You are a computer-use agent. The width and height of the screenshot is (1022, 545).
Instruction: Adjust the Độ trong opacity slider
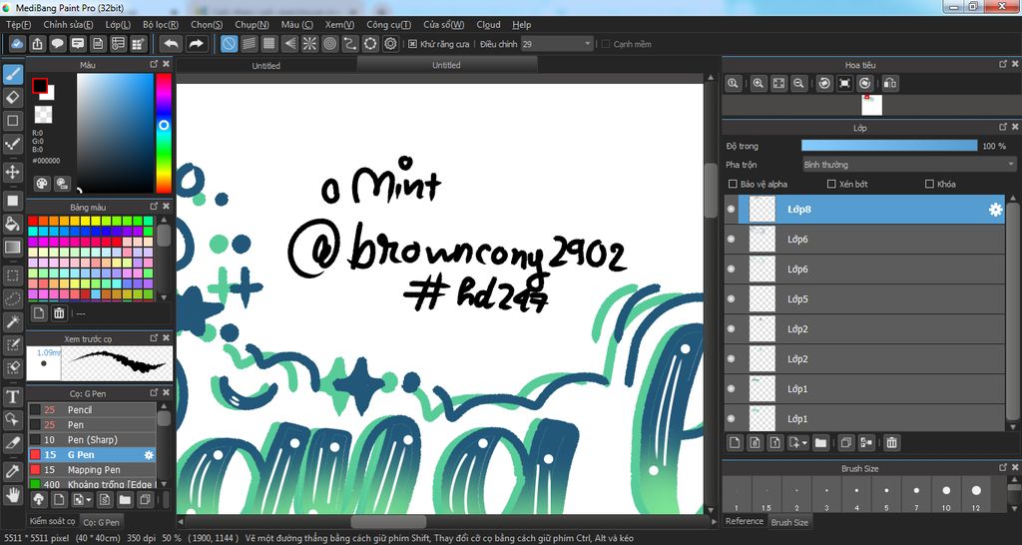pyautogui.click(x=889, y=146)
